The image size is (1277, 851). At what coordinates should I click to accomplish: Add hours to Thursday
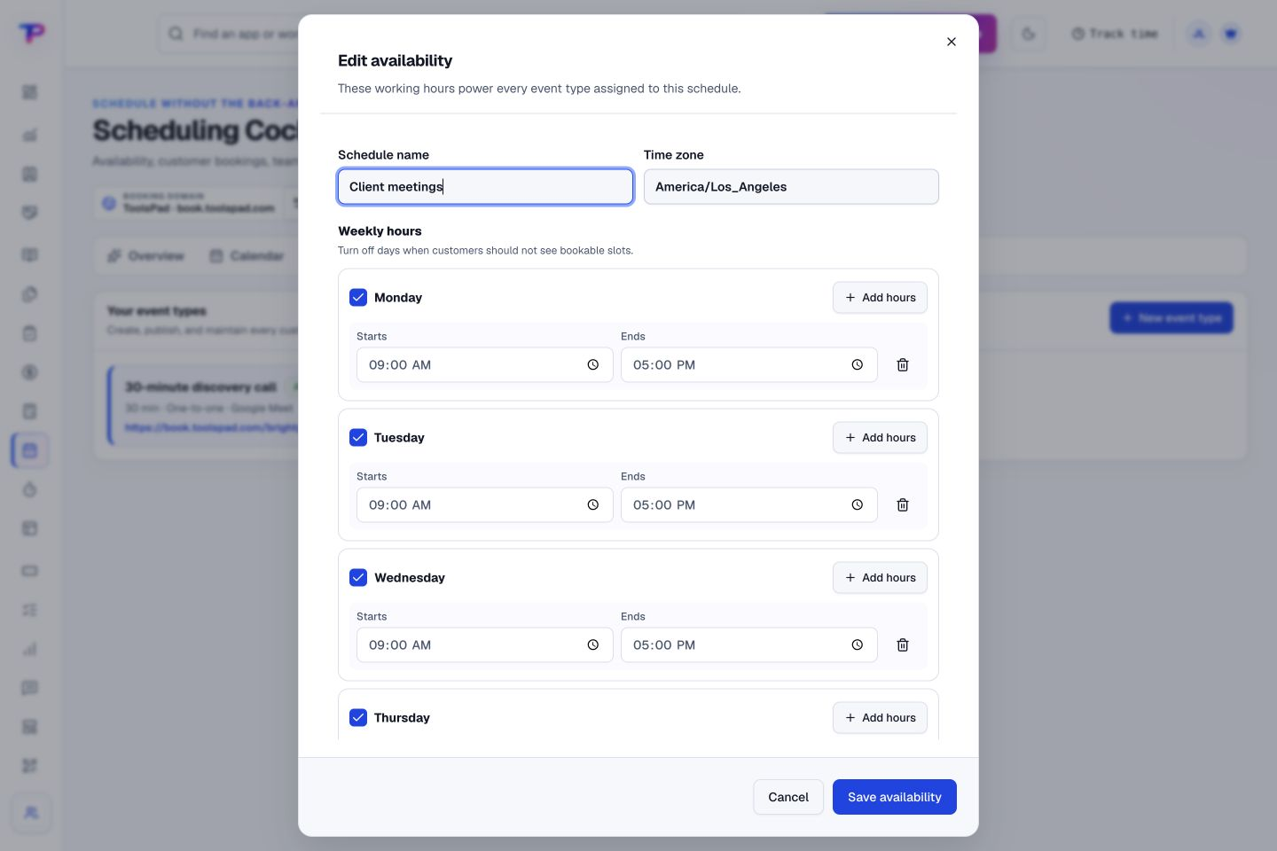point(880,718)
